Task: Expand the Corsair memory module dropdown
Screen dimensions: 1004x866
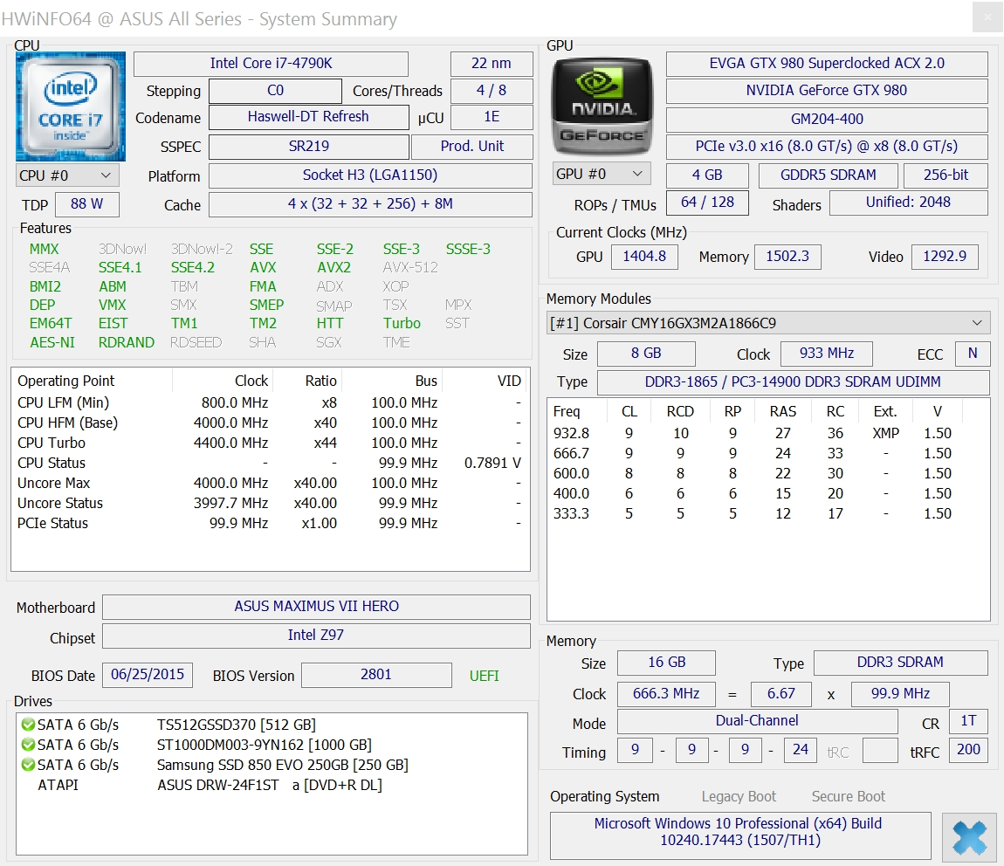Action: tap(767, 323)
